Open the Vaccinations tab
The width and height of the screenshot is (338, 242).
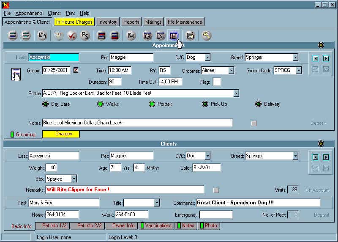(156, 226)
